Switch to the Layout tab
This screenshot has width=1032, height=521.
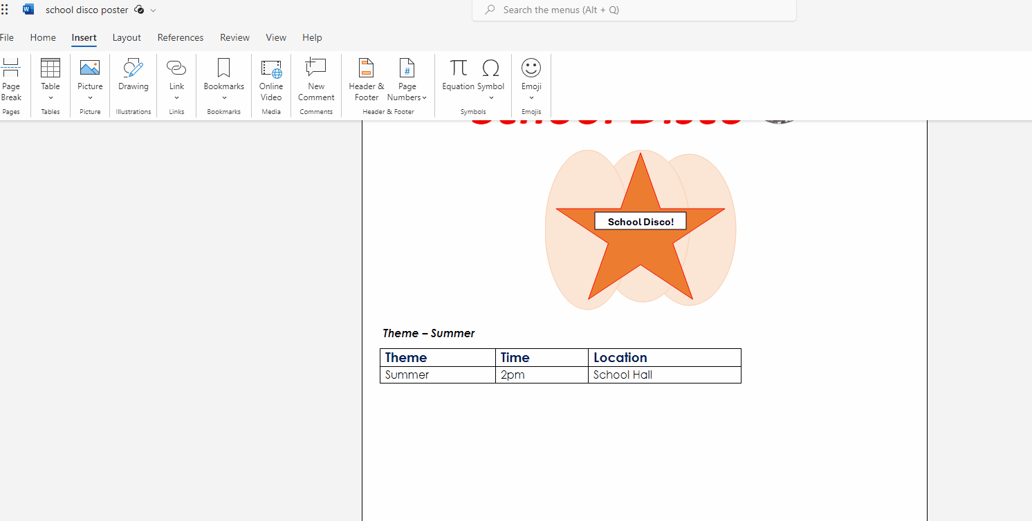127,38
